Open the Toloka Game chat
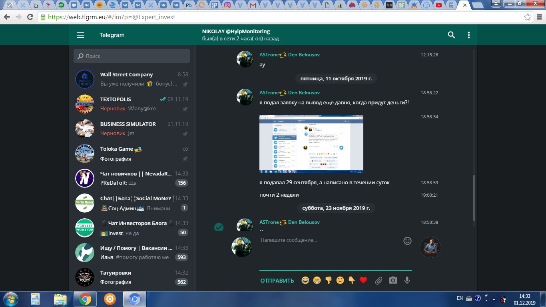546x307 pixels. tap(132, 154)
